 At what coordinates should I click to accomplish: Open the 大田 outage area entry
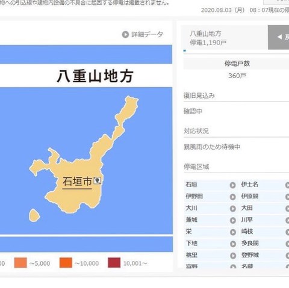[247, 208]
